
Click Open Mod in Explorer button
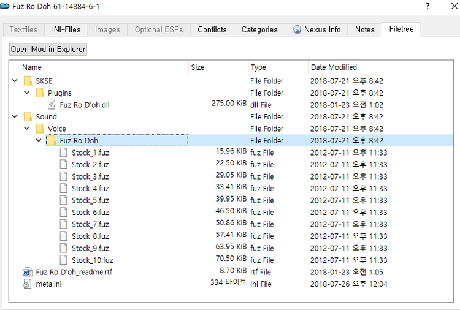pyautogui.click(x=48, y=49)
